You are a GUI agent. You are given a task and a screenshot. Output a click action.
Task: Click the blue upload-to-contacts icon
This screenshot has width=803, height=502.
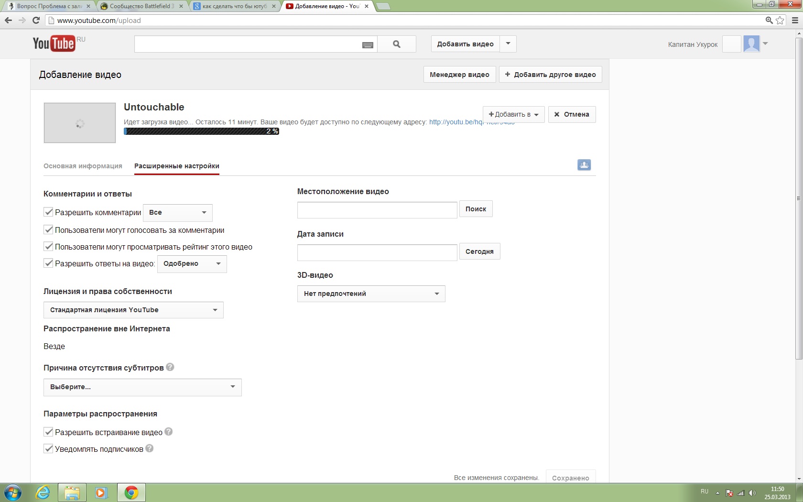click(584, 165)
